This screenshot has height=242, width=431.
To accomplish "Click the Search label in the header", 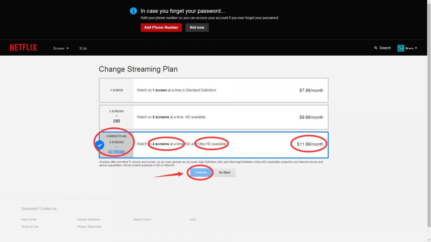I will click(x=385, y=48).
